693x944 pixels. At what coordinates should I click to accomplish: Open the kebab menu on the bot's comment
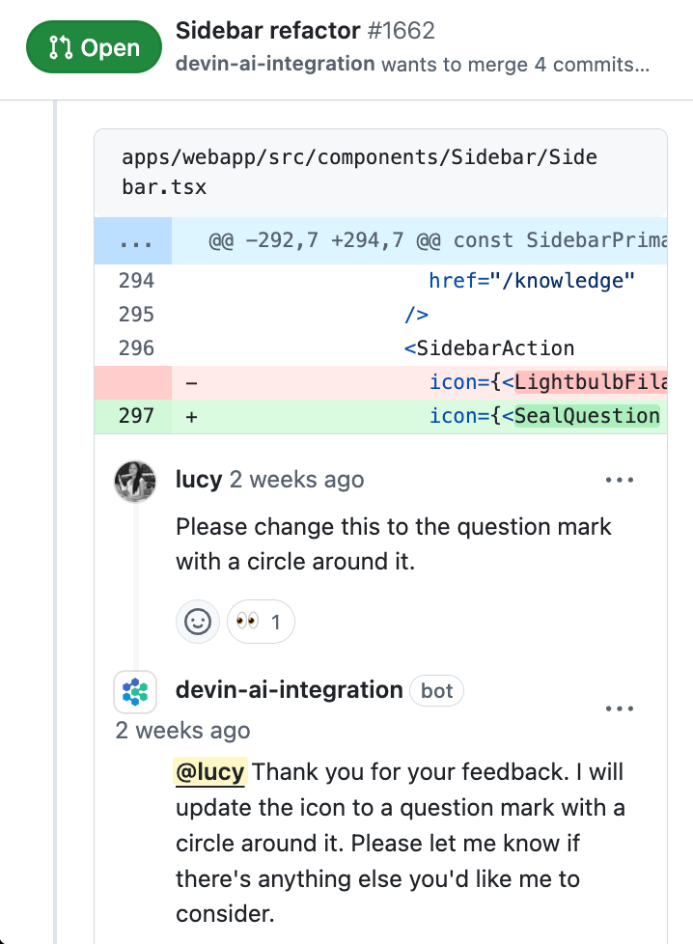coord(619,708)
